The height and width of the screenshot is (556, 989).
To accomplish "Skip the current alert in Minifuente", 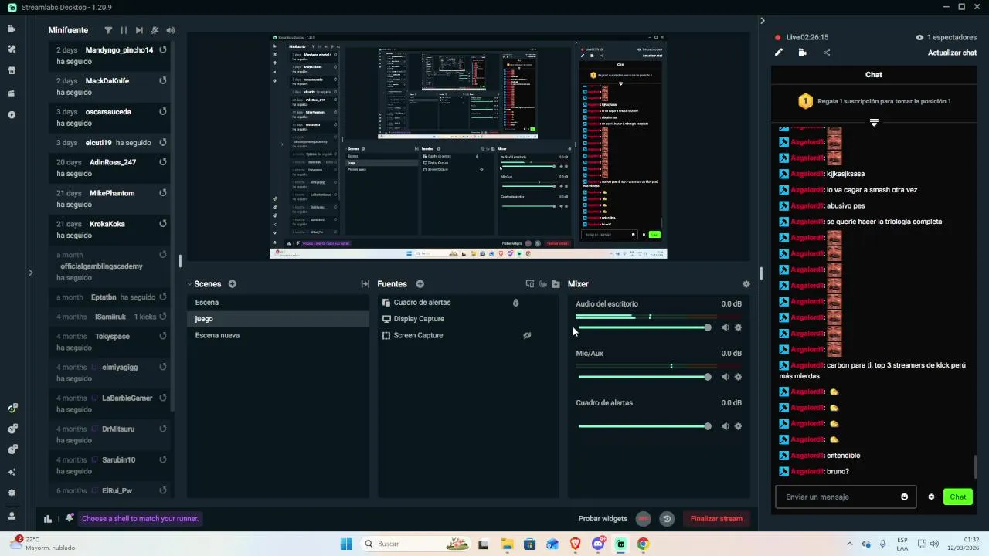I will (139, 30).
